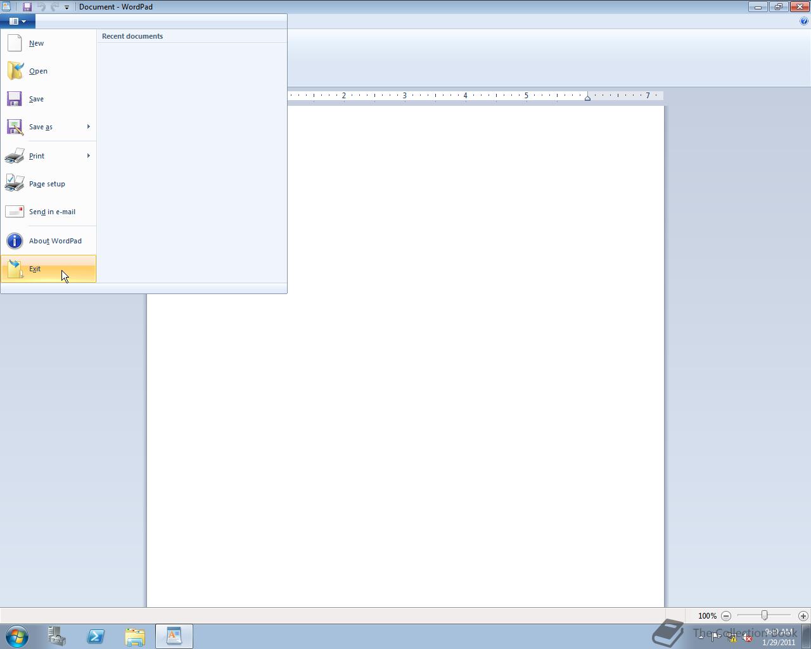Viewport: 811px width, 649px height.
Task: Zoom in with the plus button
Action: [x=803, y=615]
